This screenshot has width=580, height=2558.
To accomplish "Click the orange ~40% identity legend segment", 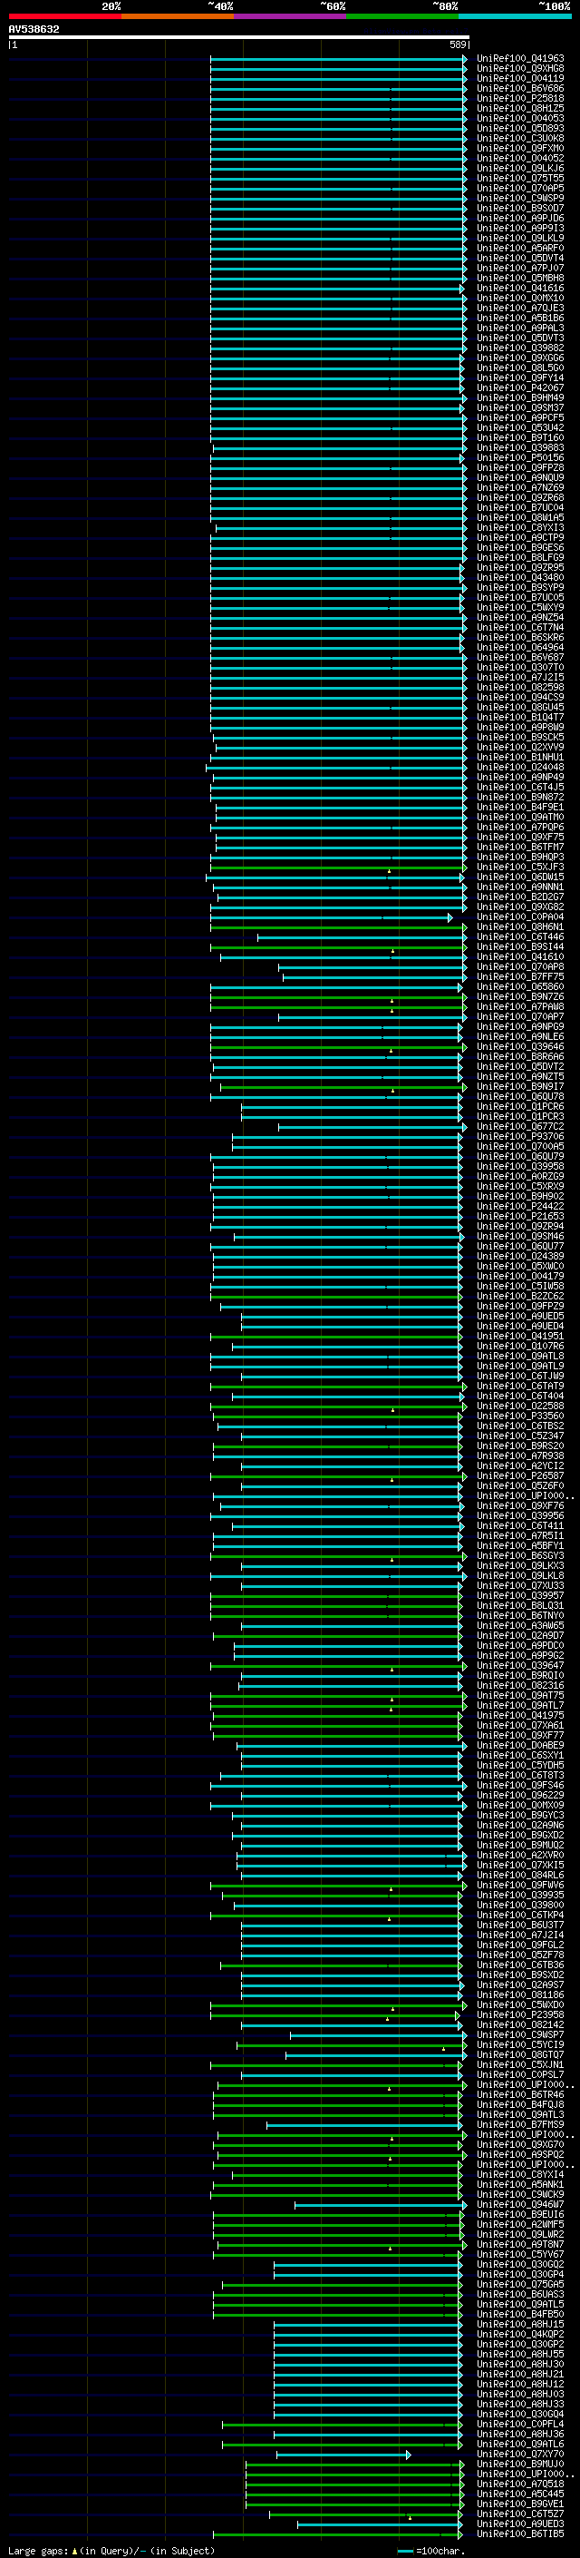I will click(178, 17).
